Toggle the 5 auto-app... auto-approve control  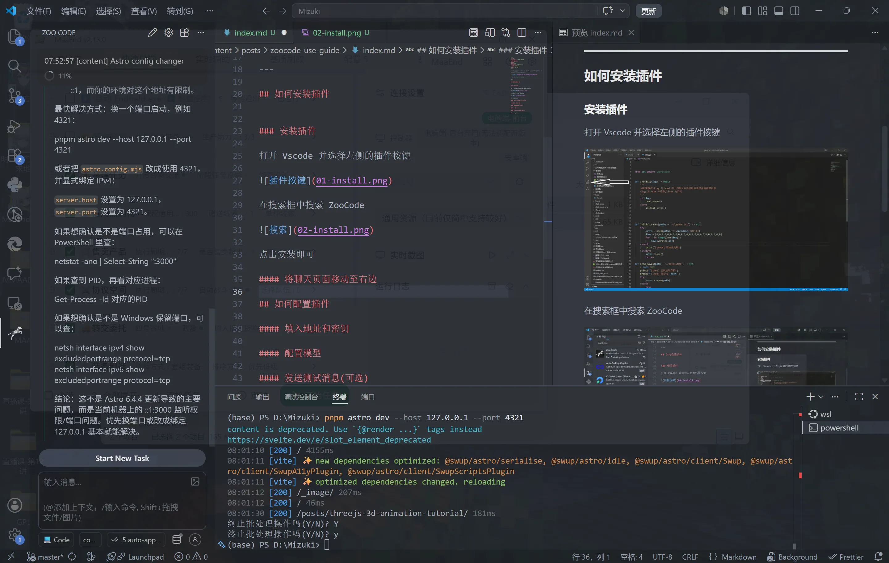point(136,539)
